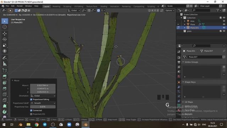Collapse the UV Maps panel
Viewport: 227px width, 128px height.
coord(183,102)
